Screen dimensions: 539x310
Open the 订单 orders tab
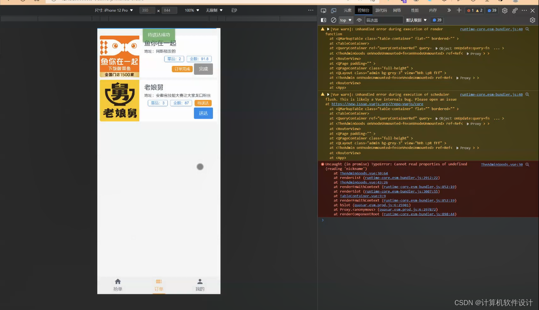pos(159,285)
